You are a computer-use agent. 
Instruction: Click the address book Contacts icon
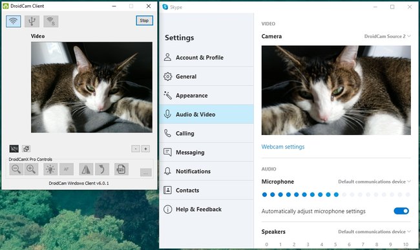pyautogui.click(x=168, y=191)
